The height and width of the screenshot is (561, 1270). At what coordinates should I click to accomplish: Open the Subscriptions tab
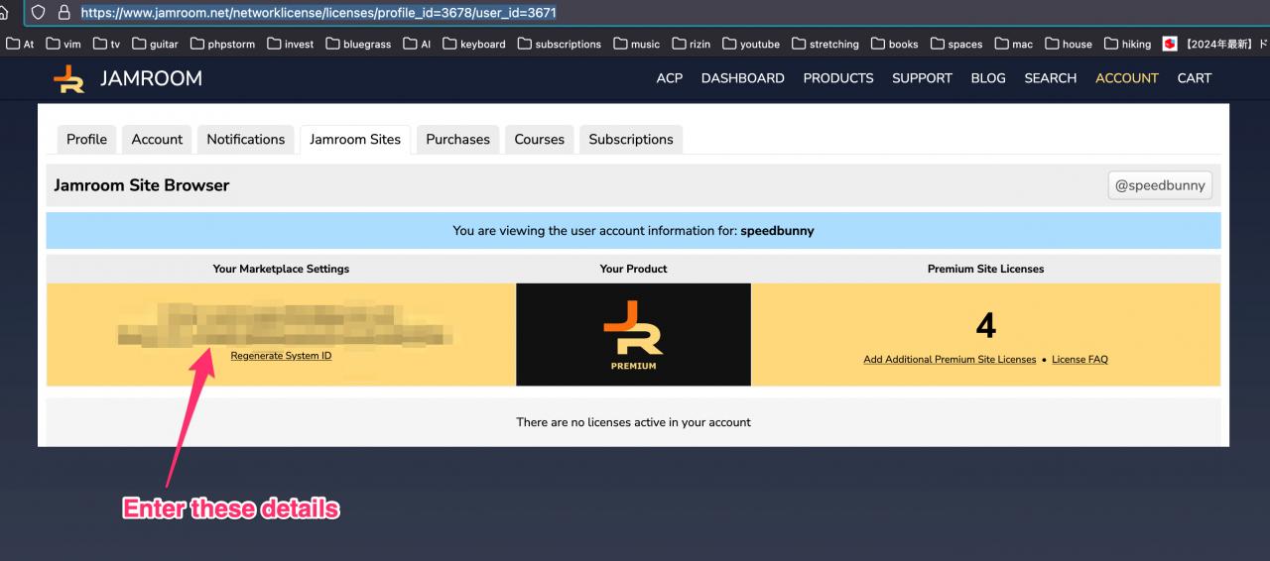(631, 139)
